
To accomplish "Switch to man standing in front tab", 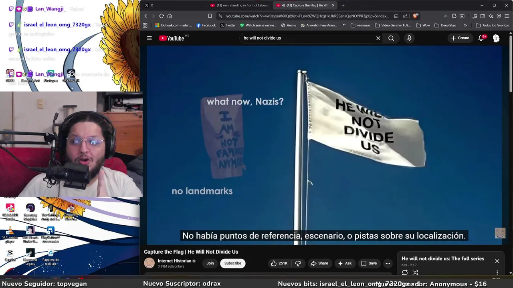I will [x=239, y=5].
